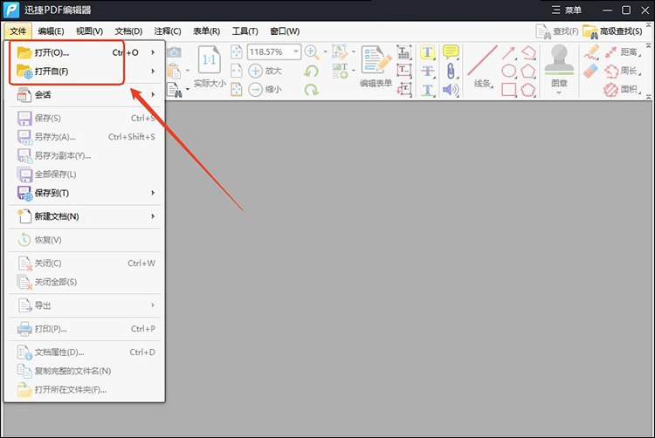
Task: Click the 缩小 zoom out button
Action: coord(265,89)
